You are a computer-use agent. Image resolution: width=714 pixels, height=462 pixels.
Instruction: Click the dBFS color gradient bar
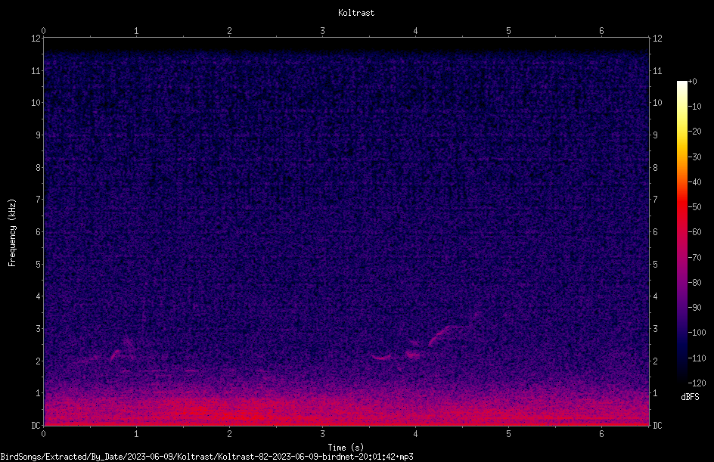tap(681, 232)
